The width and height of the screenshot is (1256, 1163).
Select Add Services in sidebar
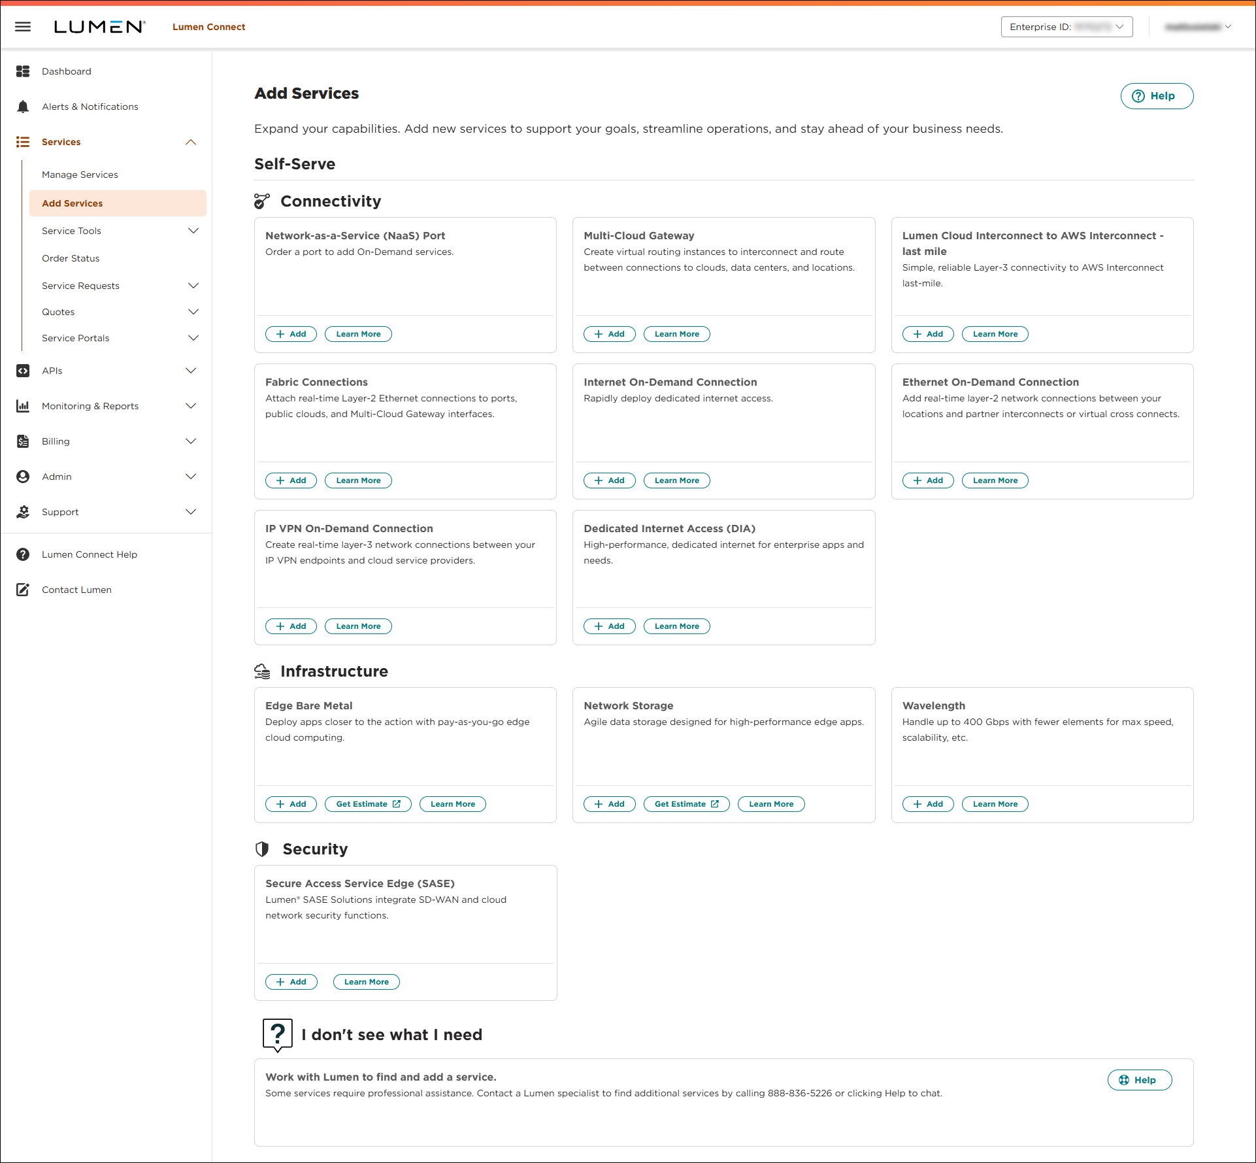click(118, 203)
